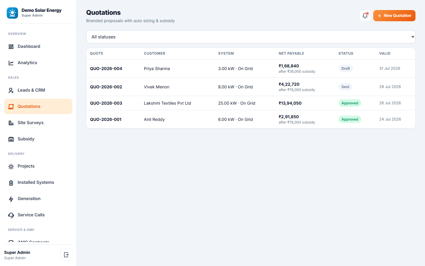Screen dimensions: 425x266
Task: Navigate to Leads & CRM
Action: coord(38,90)
